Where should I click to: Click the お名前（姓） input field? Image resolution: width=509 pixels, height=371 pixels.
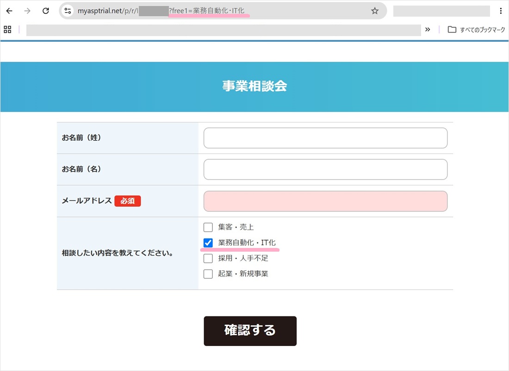coord(325,138)
